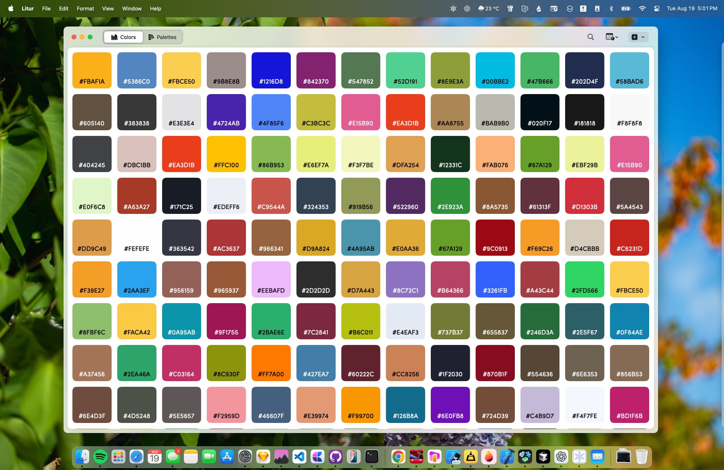Image resolution: width=724 pixels, height=470 pixels.
Task: Click the Bluetooth icon in menu bar
Action: coord(611,8)
